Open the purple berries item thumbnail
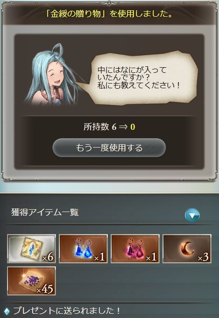This screenshot has height=318, width=219. 31,281
